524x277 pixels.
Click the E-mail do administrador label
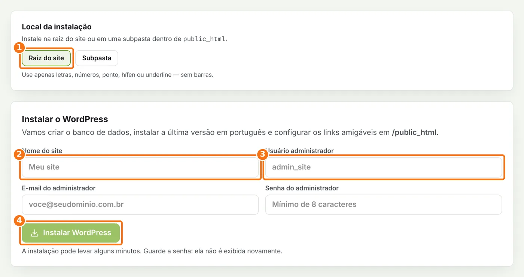(x=59, y=188)
